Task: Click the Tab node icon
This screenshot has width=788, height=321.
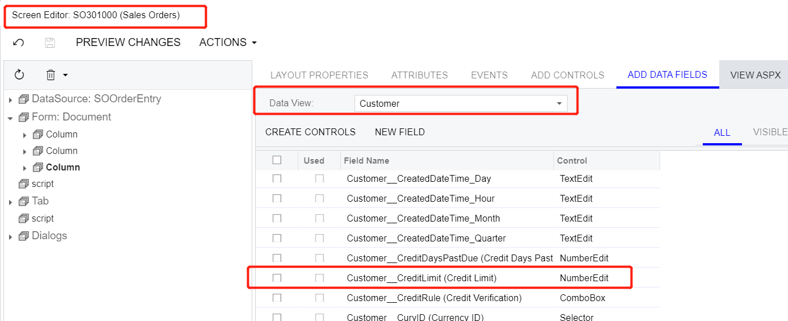Action: pyautogui.click(x=23, y=202)
